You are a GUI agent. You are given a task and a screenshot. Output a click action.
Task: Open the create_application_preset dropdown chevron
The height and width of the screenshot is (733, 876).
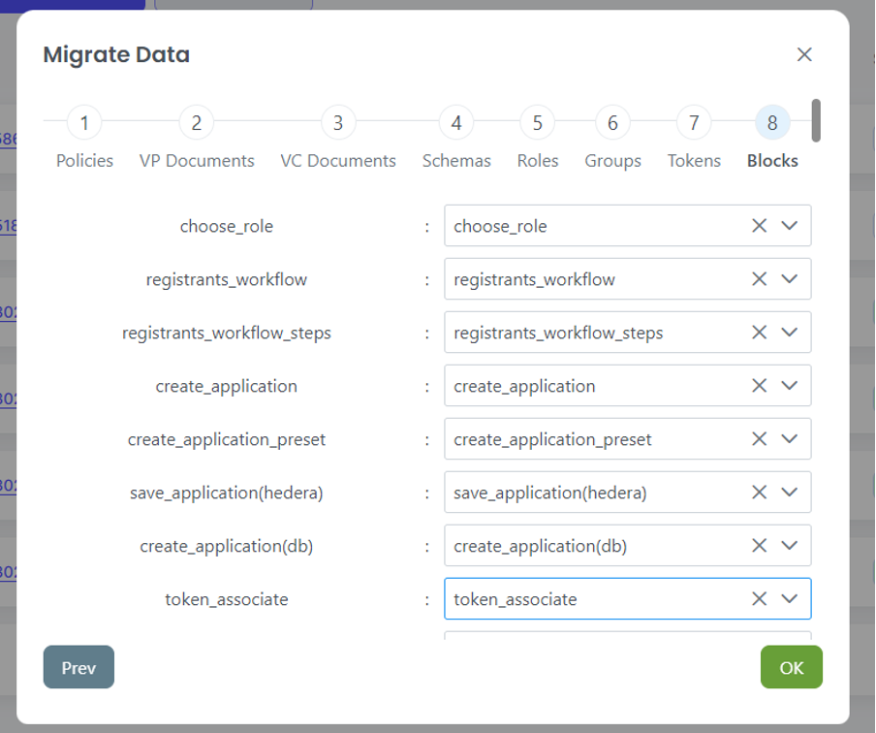[789, 439]
